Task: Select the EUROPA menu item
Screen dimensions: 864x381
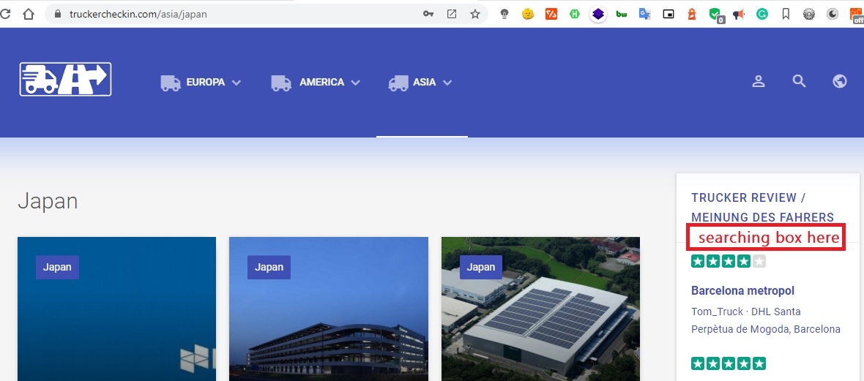Action: pos(205,82)
